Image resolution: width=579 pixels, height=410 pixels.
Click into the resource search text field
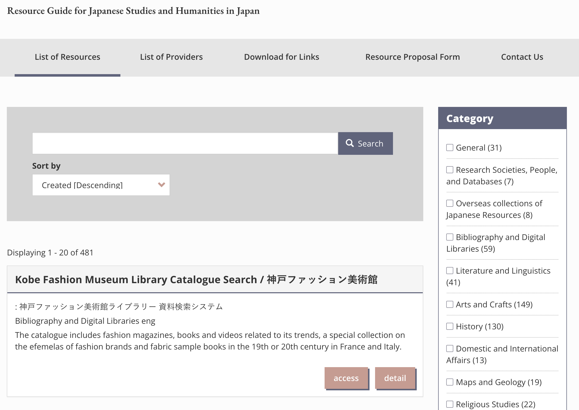click(x=185, y=143)
